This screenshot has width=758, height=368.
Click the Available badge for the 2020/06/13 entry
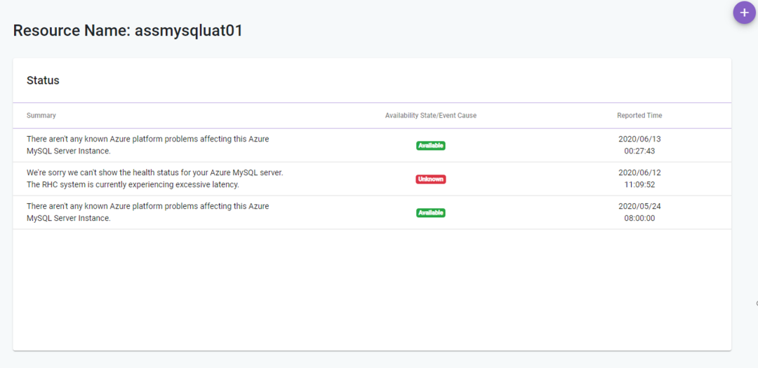(x=430, y=146)
